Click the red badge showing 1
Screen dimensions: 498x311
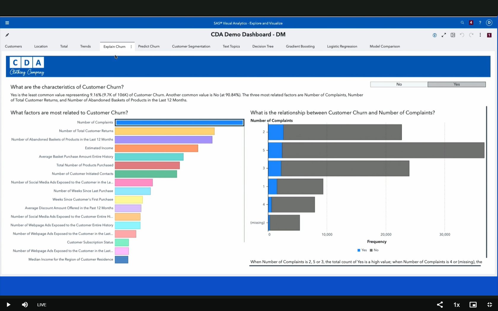click(x=489, y=35)
